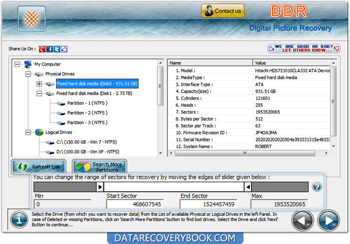
Task: Open the slider help question mark icon
Action: (317, 187)
